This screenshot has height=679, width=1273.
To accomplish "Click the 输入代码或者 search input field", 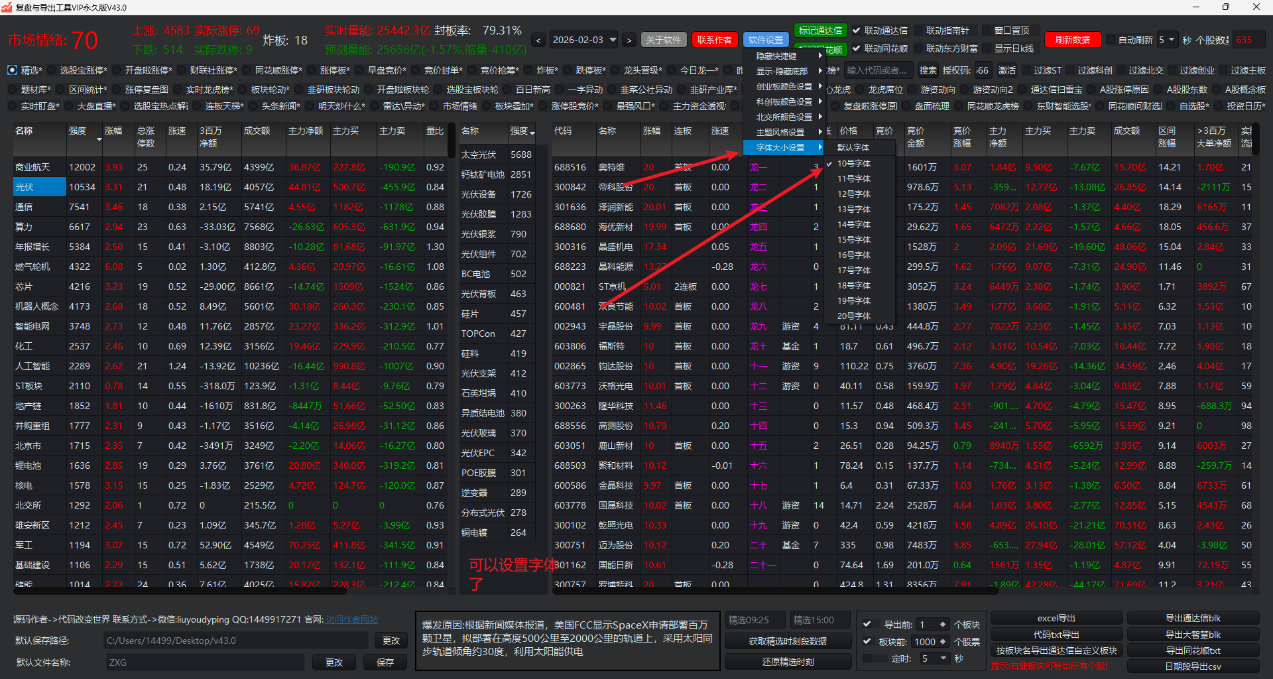I will pyautogui.click(x=877, y=70).
